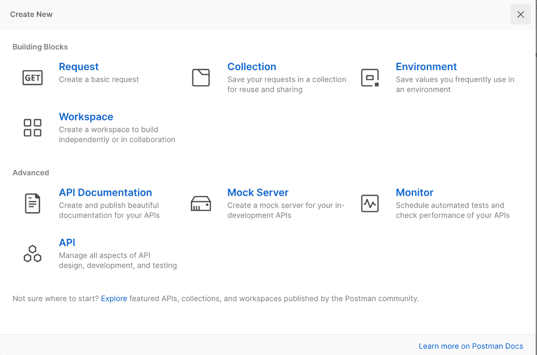Click the Workspace four-squares icon
Image resolution: width=537 pixels, height=355 pixels.
pos(33,128)
